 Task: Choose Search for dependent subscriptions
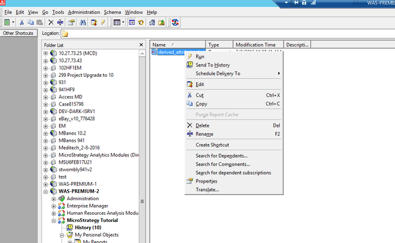click(x=234, y=173)
